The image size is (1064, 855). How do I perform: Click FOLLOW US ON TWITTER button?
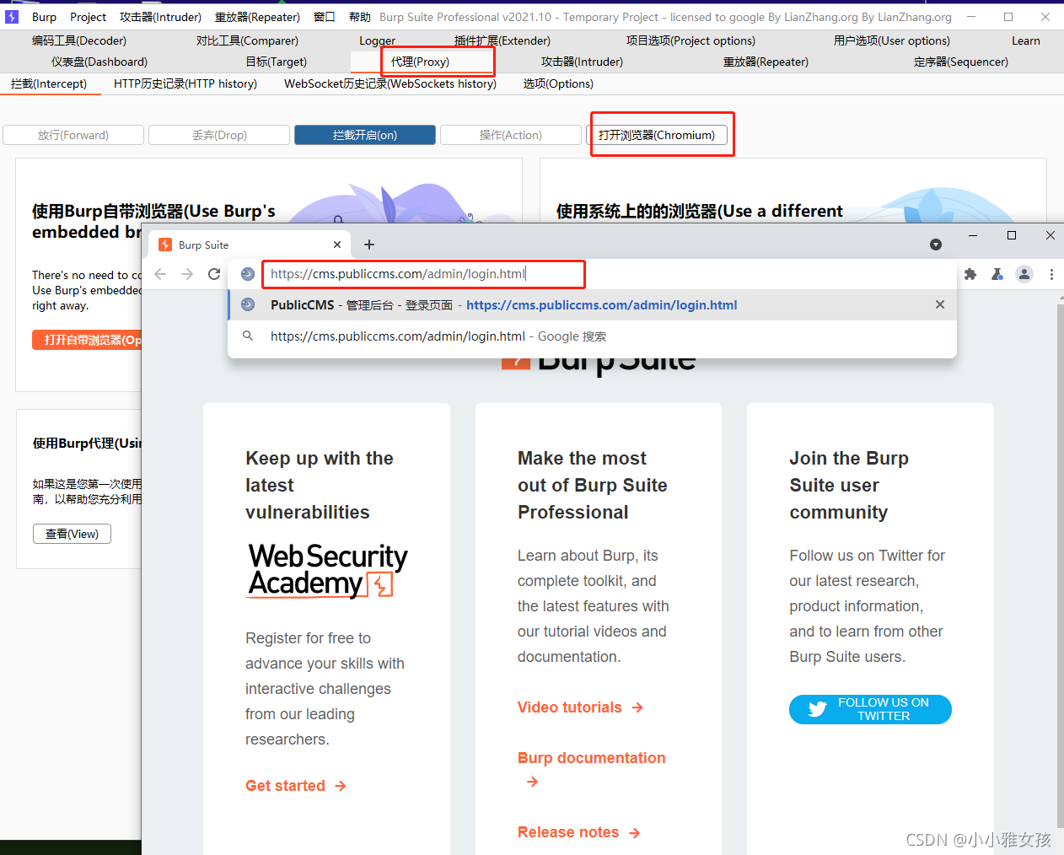point(870,709)
